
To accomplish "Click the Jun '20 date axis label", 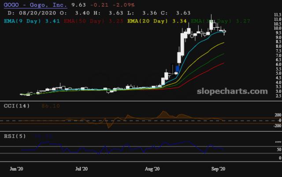I will (x=16, y=169).
